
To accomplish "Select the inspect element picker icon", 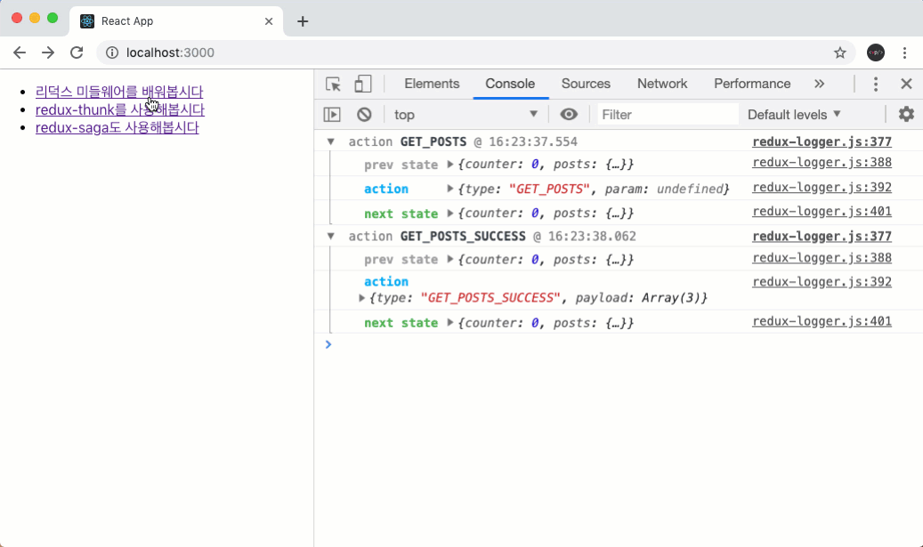I will click(333, 84).
